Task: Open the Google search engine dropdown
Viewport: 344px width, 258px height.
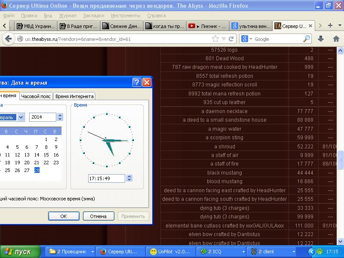Action: pyautogui.click(x=246, y=39)
